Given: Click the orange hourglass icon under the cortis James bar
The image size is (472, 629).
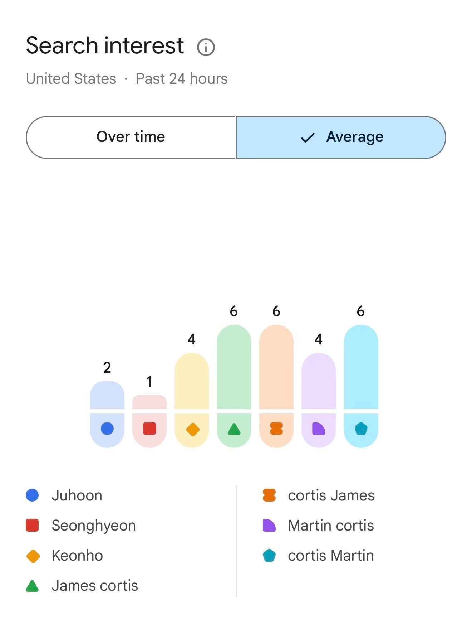Looking at the screenshot, I should pyautogui.click(x=276, y=429).
